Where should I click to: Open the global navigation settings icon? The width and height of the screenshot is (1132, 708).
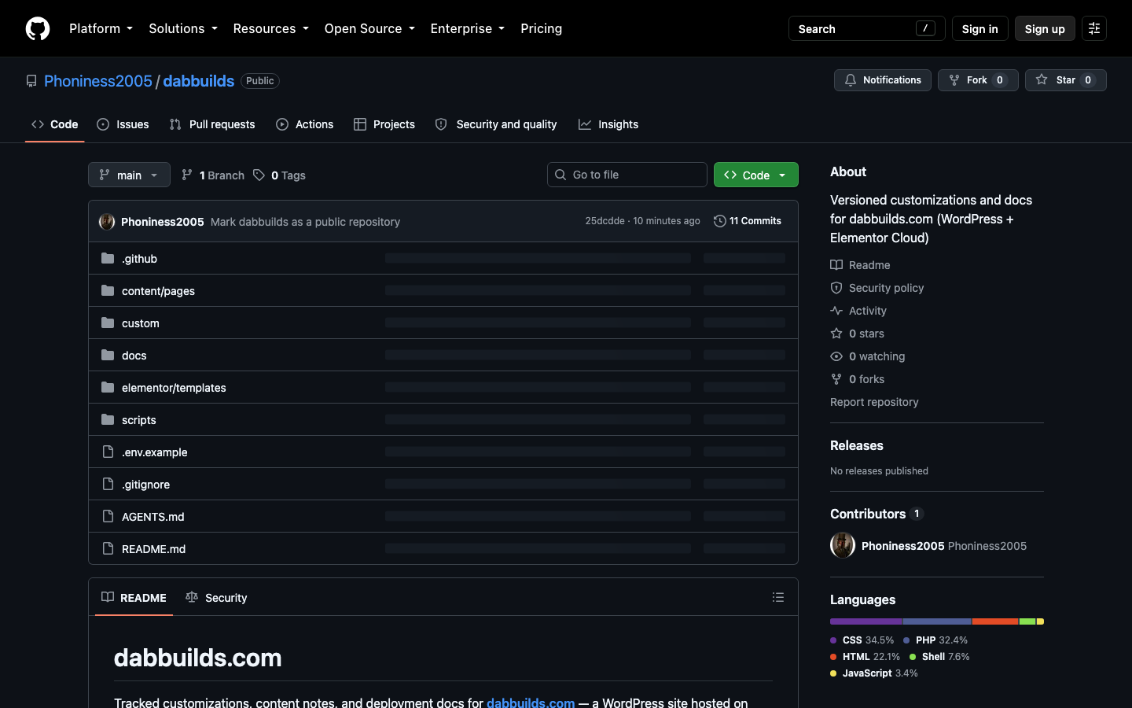coord(1094,28)
